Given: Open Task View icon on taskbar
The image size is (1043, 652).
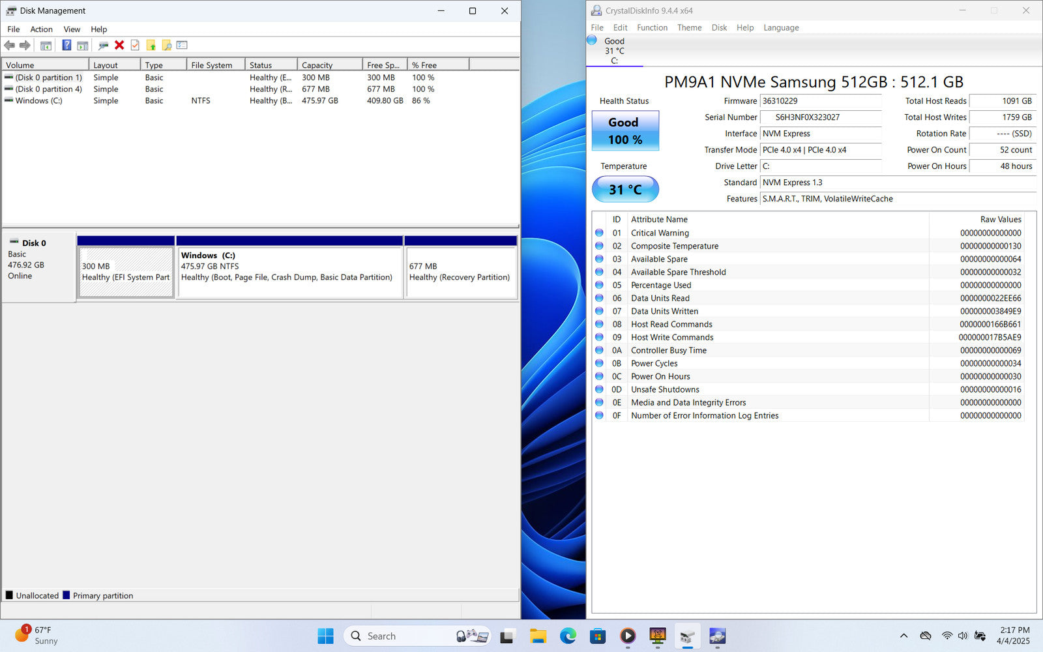Looking at the screenshot, I should tap(508, 636).
